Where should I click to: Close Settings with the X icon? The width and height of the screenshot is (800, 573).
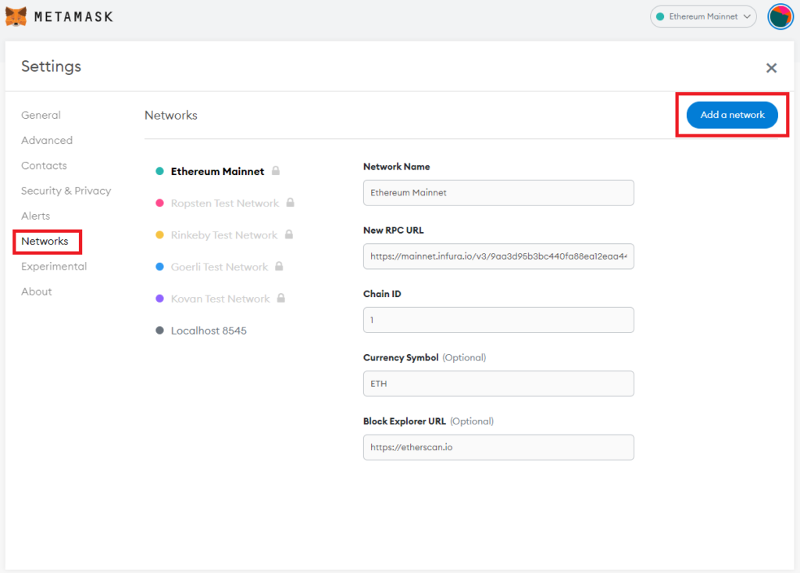(771, 68)
